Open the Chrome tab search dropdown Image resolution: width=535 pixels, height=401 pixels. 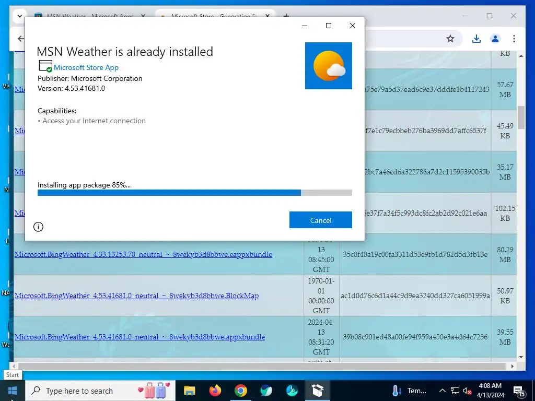coord(19,16)
